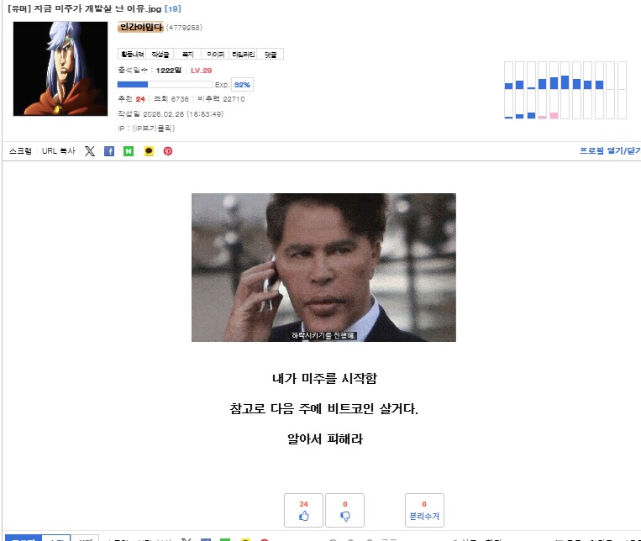Share the post via KakaoTalk
This screenshot has width=641, height=541.
coord(149,151)
